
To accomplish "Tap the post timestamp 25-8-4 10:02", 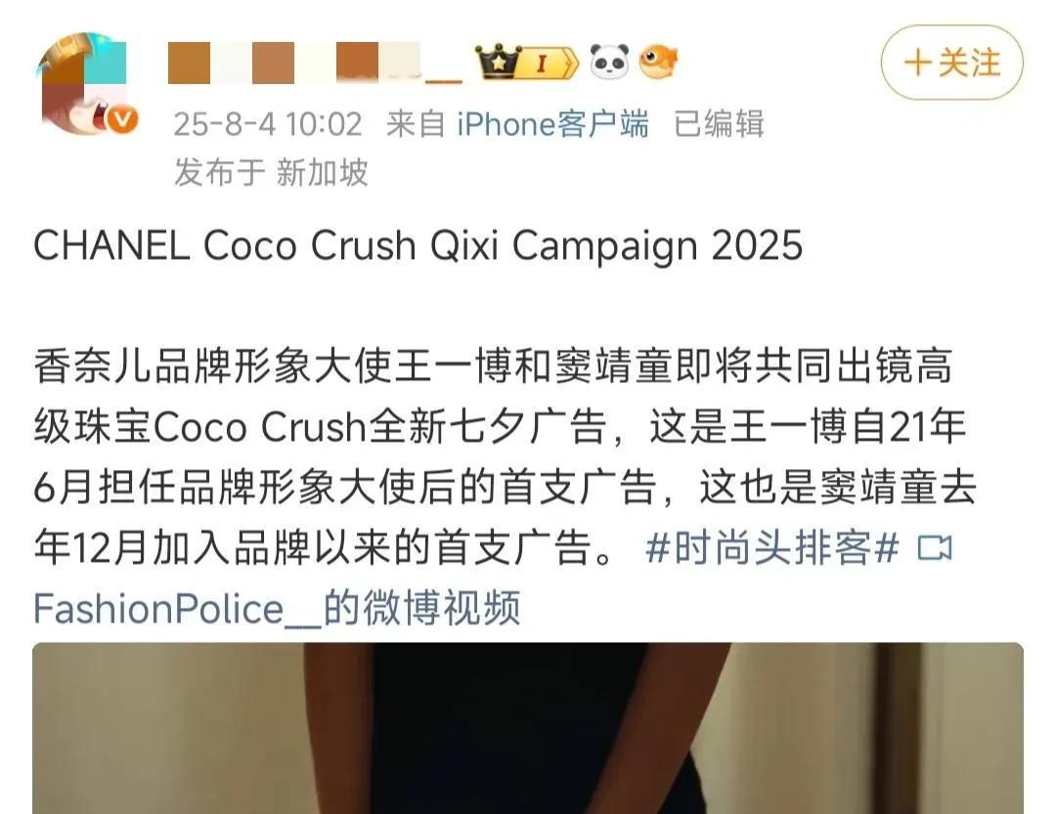I will [268, 124].
